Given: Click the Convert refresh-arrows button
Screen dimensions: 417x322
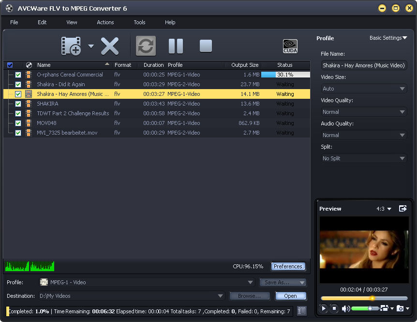Looking at the screenshot, I should click(x=146, y=46).
